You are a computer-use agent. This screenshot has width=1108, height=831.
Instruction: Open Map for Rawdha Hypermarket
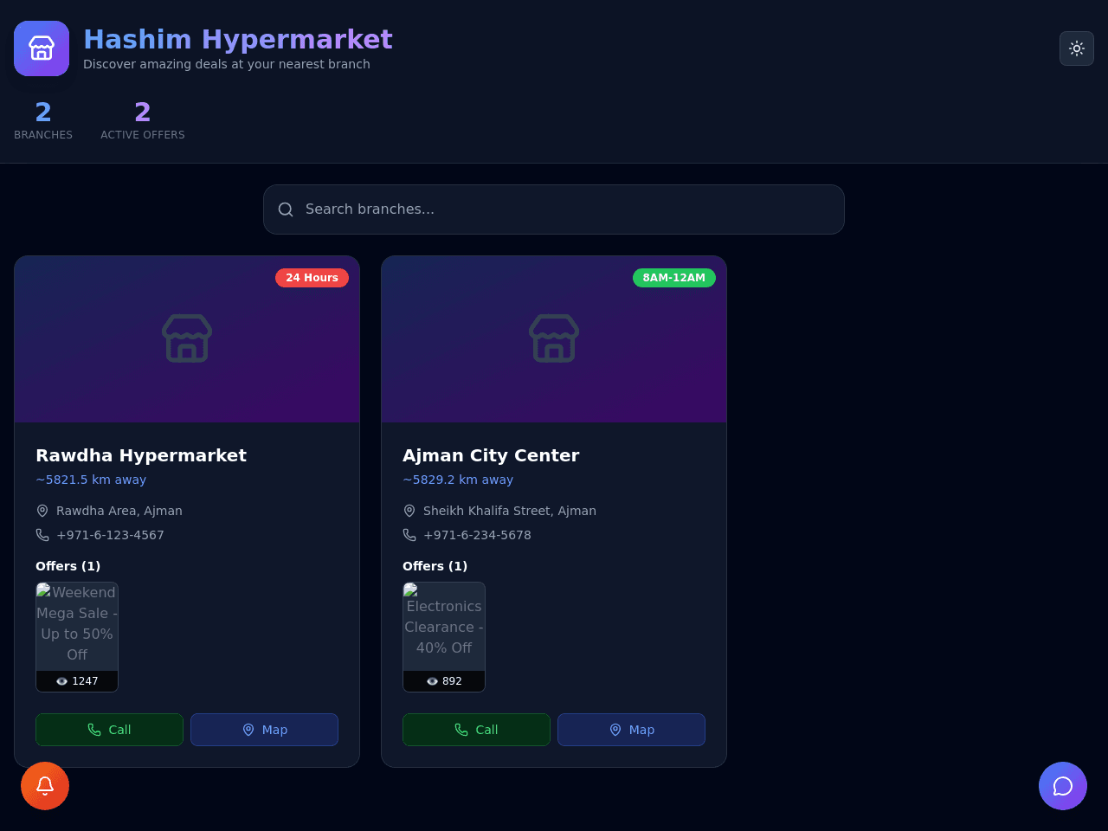(264, 730)
